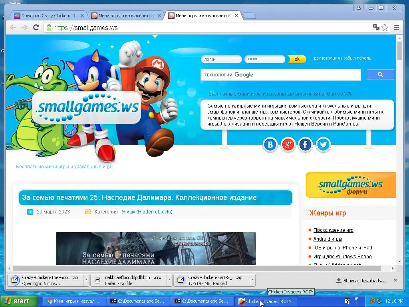The width and height of the screenshot is (409, 307).
Task: Click the регистрация link
Action: point(327,58)
